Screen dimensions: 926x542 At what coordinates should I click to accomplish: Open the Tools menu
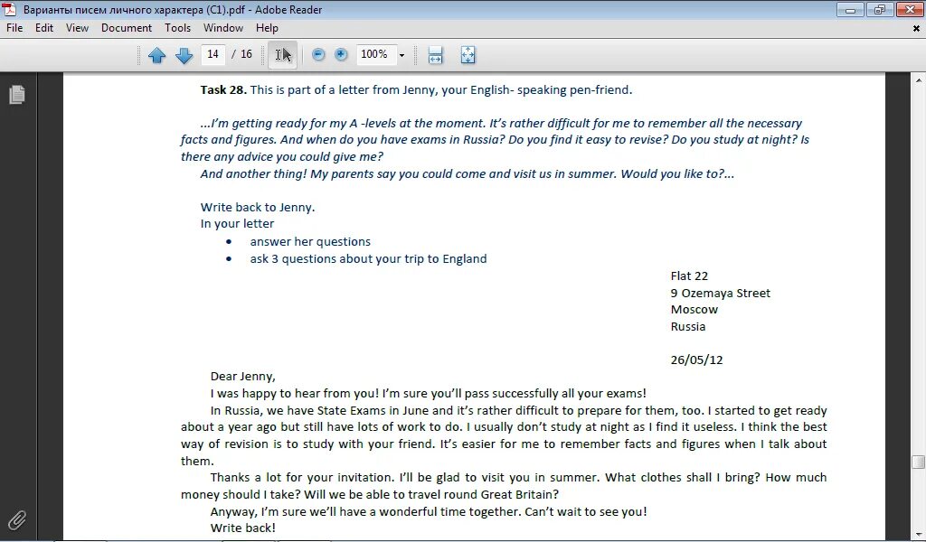point(178,28)
